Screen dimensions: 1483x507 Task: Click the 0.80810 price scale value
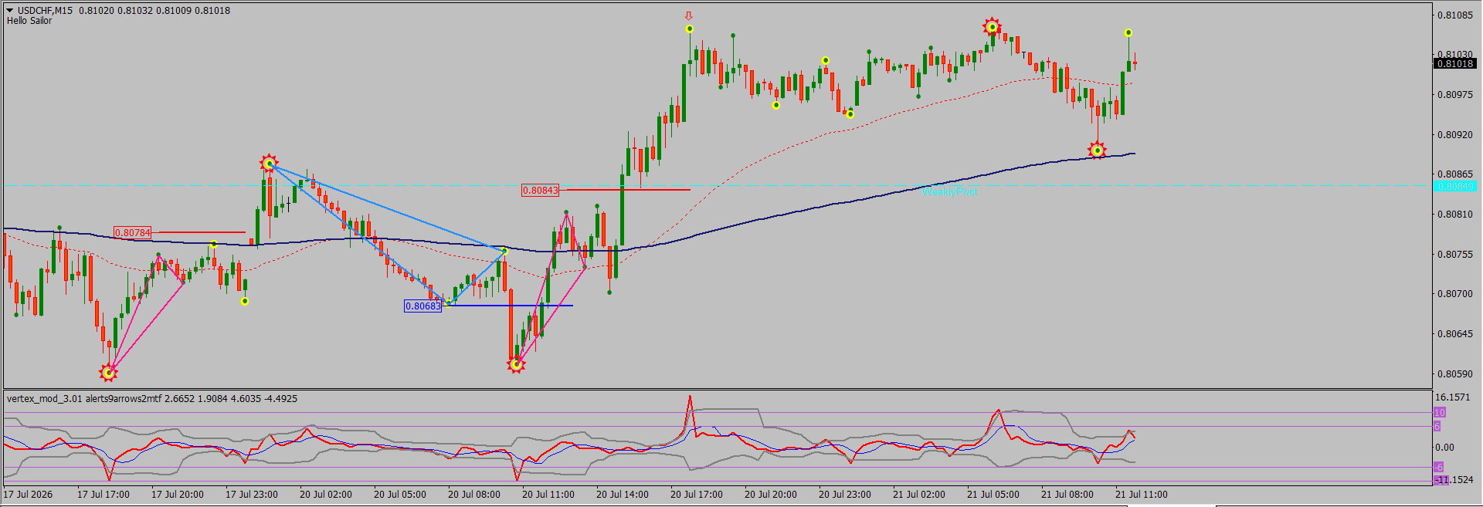point(1454,215)
